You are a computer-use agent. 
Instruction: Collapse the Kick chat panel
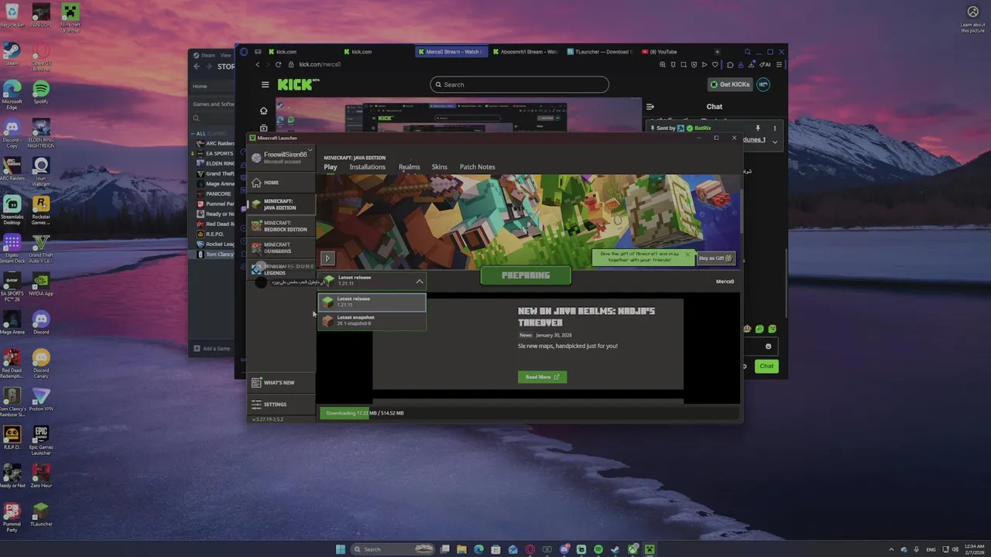pyautogui.click(x=650, y=107)
